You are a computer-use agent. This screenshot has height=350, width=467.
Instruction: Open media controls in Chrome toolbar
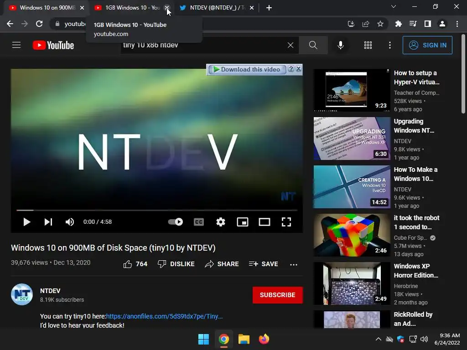coord(413,24)
